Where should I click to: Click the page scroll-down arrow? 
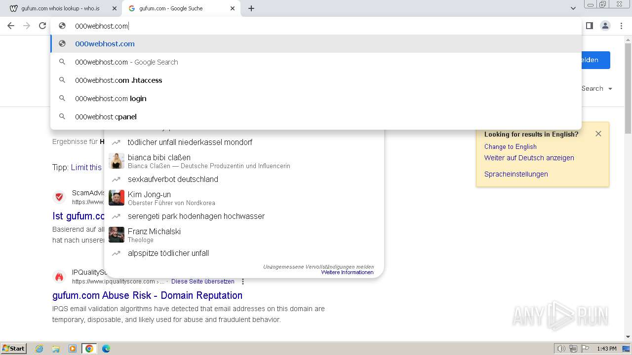click(x=628, y=337)
